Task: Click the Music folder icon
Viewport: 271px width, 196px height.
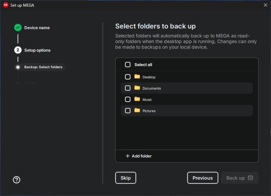Action: pyautogui.click(x=137, y=99)
